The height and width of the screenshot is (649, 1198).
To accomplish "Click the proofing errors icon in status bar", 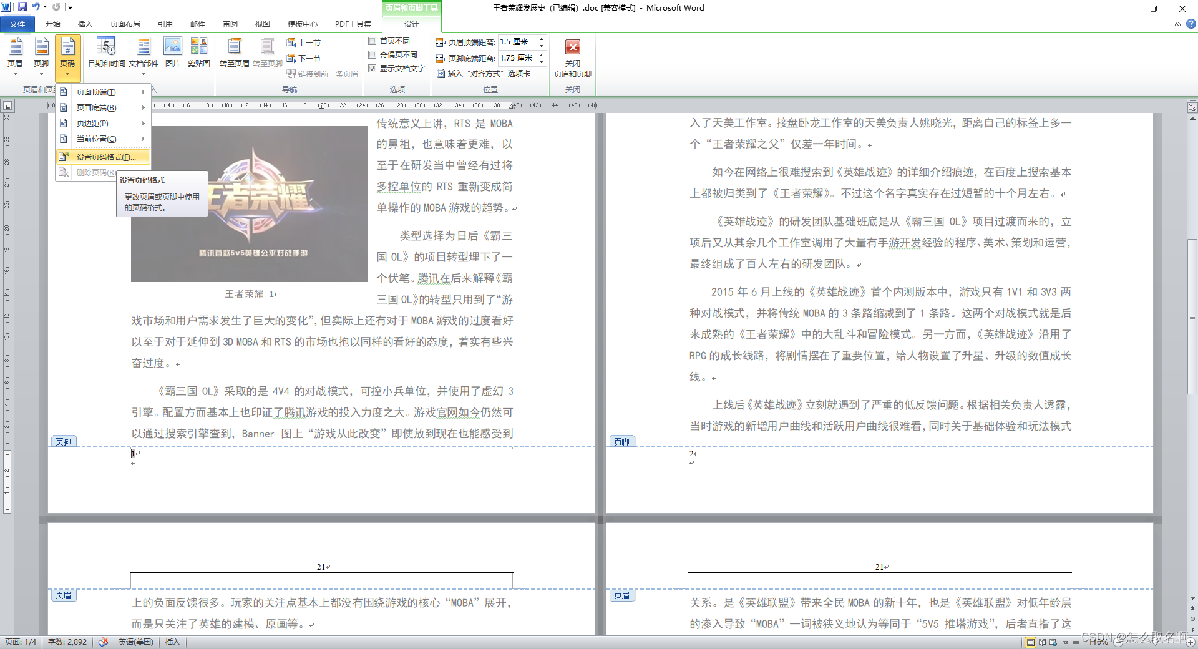I will coord(103,642).
